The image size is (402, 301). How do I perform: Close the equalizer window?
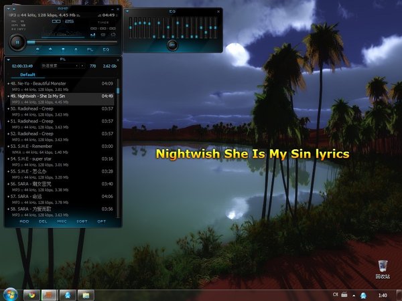tap(218, 11)
